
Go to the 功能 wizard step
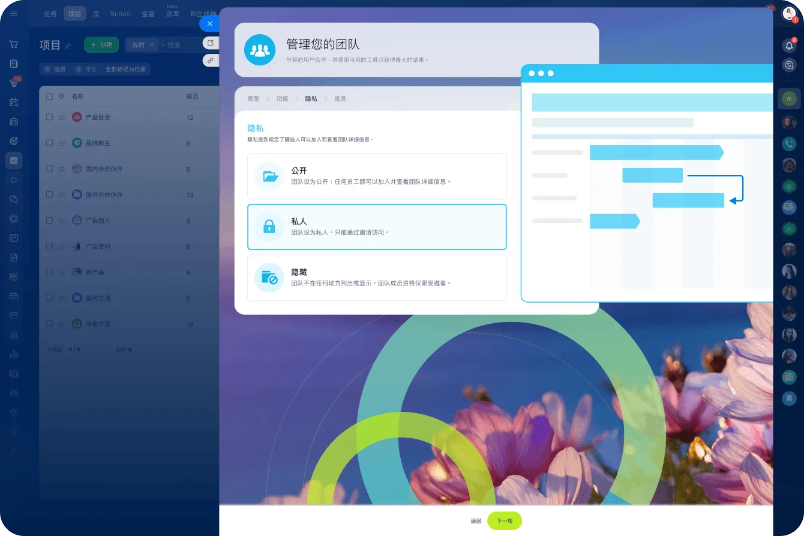click(x=282, y=98)
